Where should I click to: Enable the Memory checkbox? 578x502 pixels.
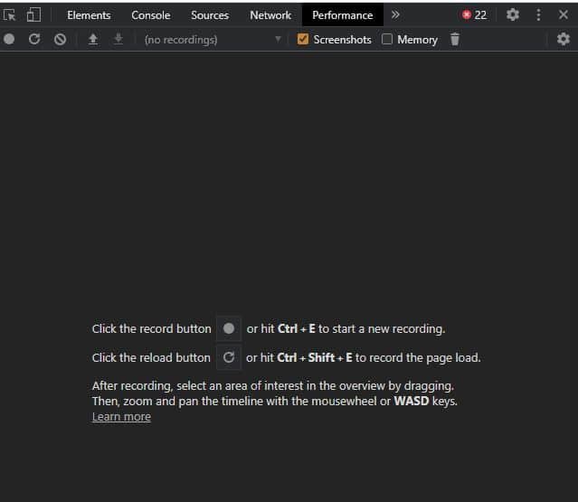(387, 40)
